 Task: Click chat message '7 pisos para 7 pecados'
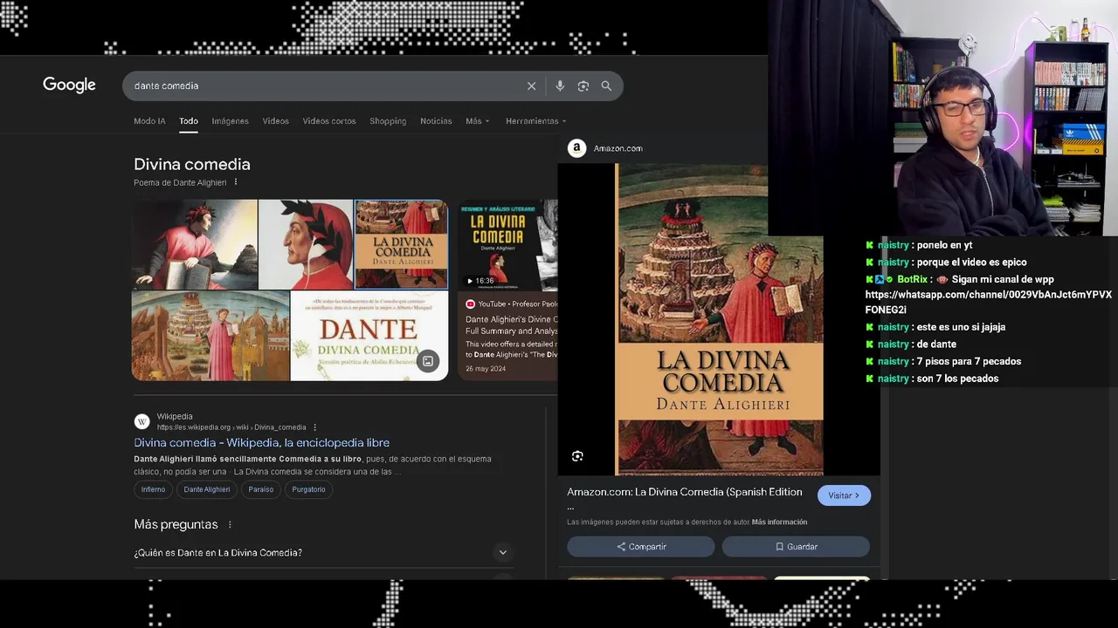(969, 361)
